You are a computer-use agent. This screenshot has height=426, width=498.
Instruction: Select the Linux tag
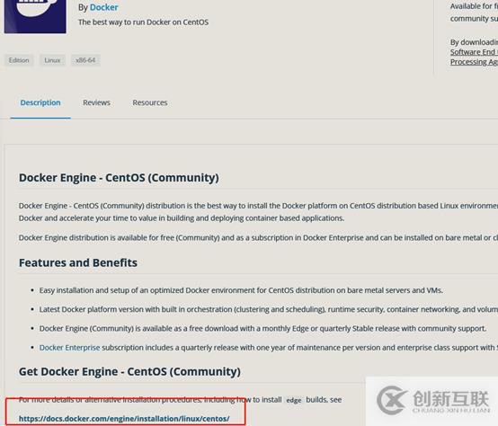tap(52, 60)
